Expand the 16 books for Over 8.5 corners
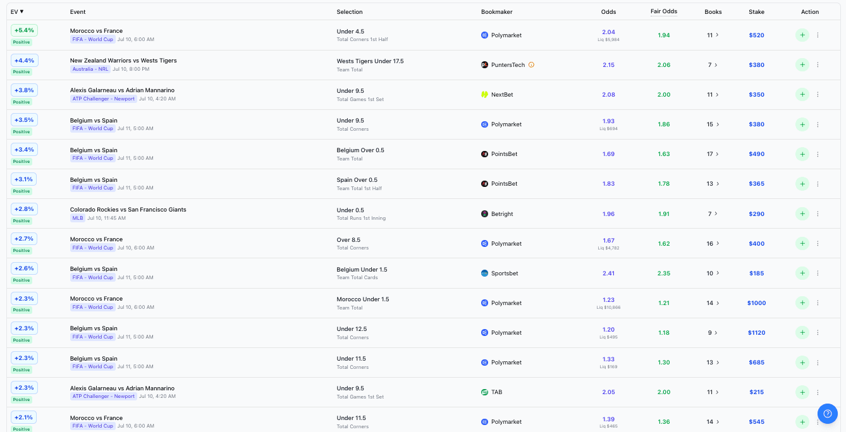 click(713, 244)
